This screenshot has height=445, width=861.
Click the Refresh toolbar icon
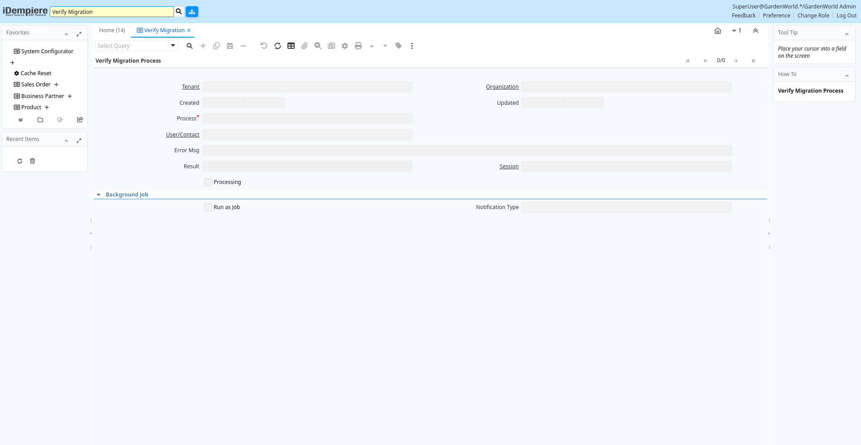tap(278, 46)
